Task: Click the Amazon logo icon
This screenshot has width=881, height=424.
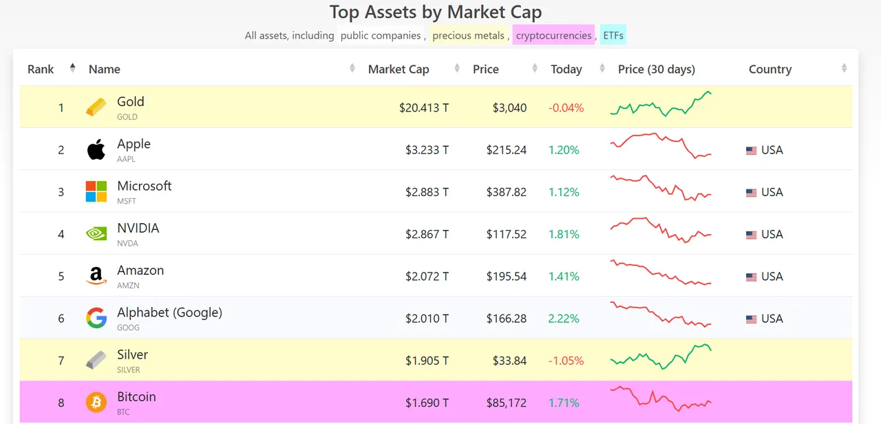Action: [96, 276]
